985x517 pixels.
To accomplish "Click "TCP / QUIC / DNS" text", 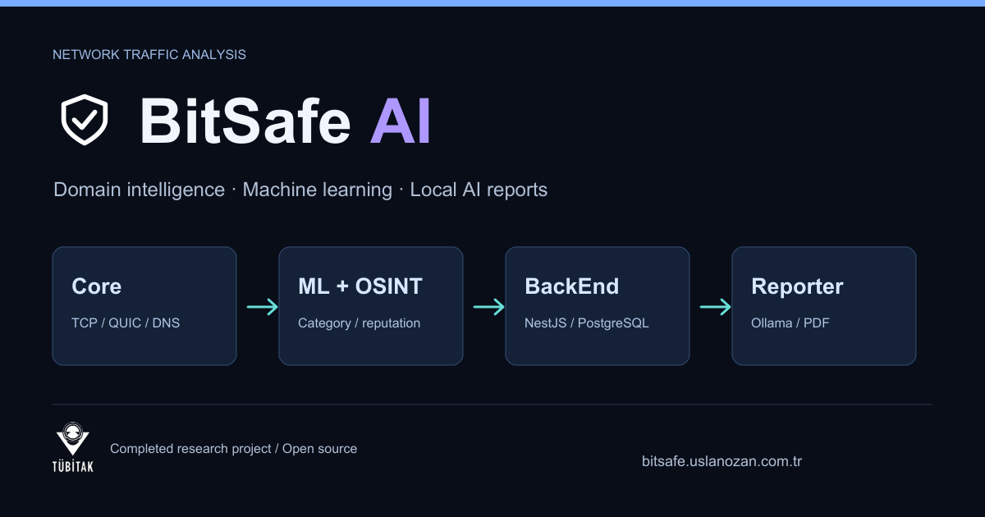I will pos(126,323).
